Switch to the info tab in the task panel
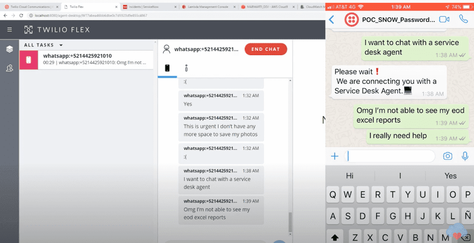Screen dimensions: 474x243 186,68
